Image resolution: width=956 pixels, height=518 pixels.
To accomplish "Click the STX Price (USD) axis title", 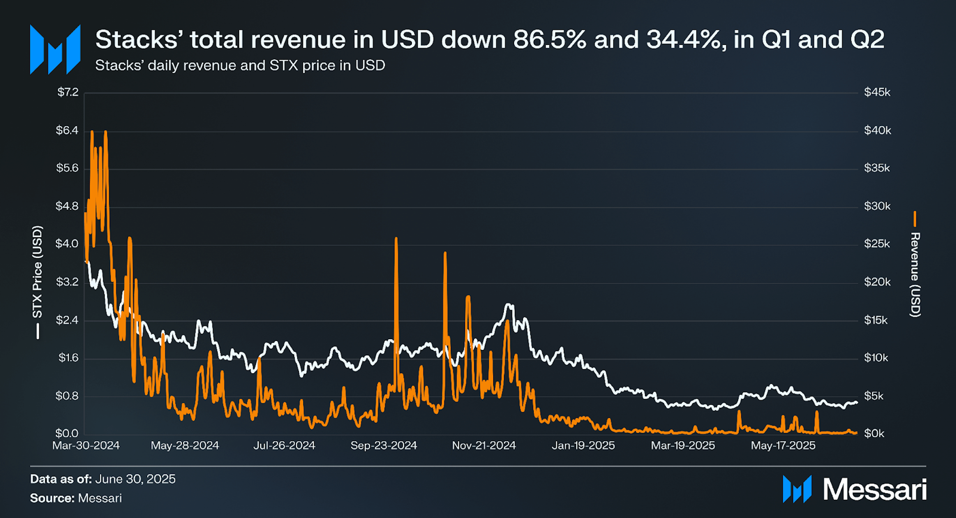I will (37, 272).
